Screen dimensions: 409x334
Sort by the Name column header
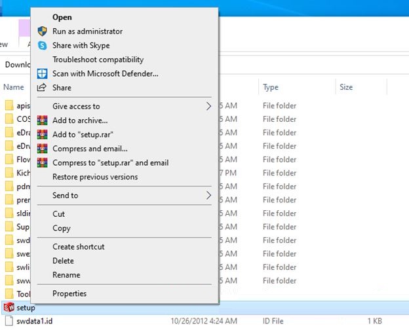click(x=14, y=87)
